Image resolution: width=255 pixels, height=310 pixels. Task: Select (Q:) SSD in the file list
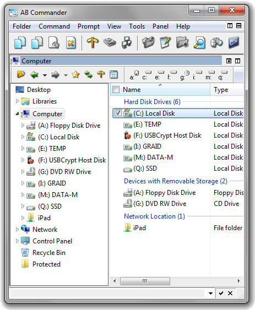145,168
